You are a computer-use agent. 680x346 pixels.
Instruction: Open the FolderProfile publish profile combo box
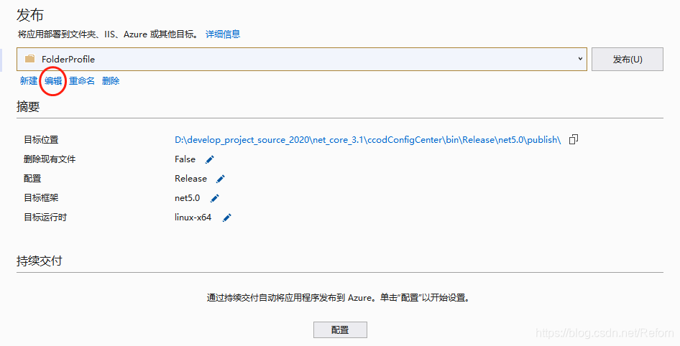click(x=302, y=60)
